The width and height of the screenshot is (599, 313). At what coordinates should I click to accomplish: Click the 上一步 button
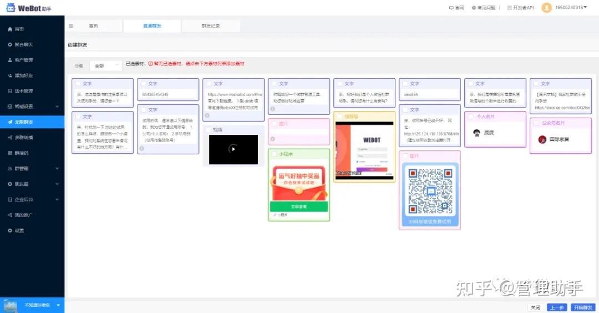pyautogui.click(x=557, y=307)
